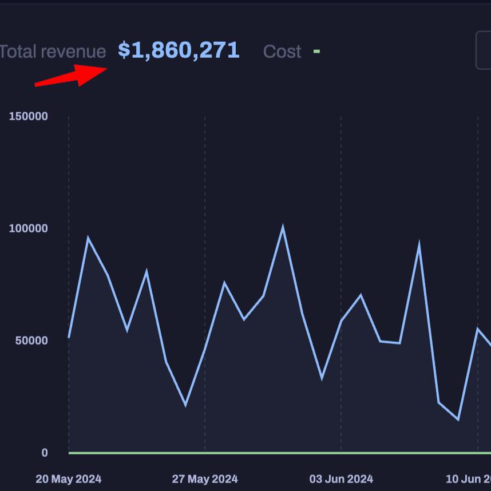Click the red arrow annotation
Screen dimensions: 491x491
[x=72, y=77]
